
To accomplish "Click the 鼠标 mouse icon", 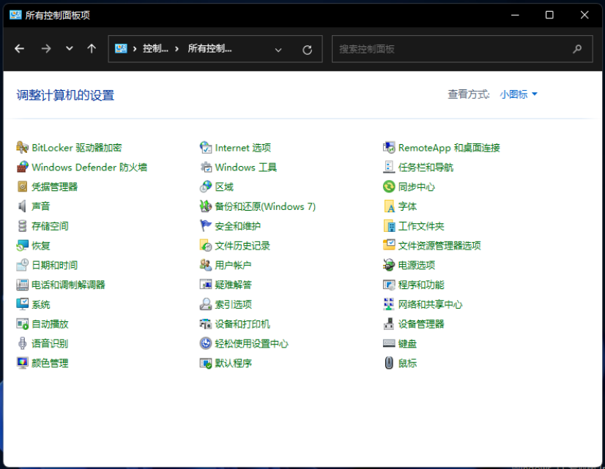I will (x=389, y=363).
